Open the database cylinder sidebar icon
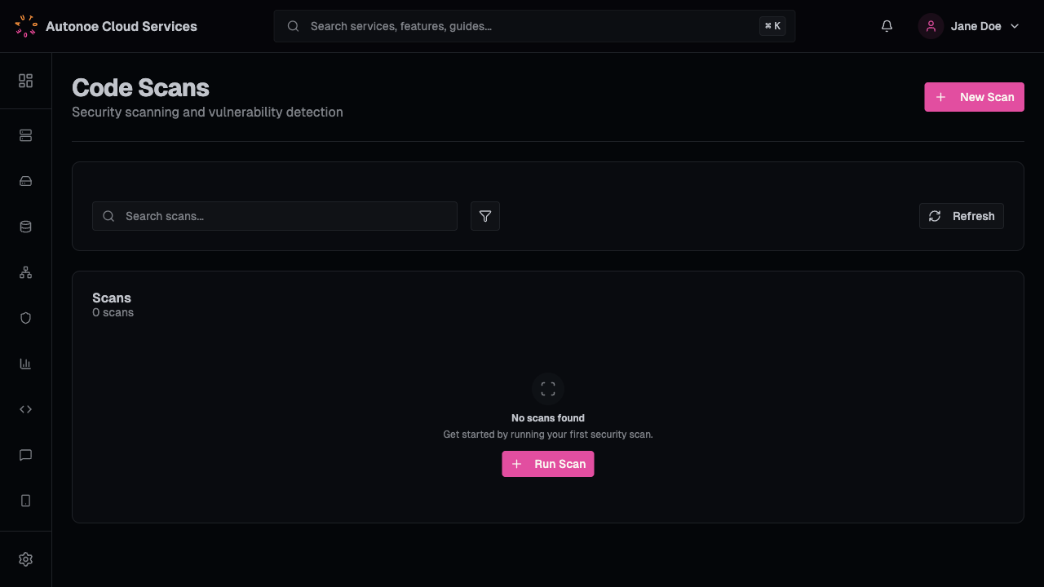 [x=25, y=227]
